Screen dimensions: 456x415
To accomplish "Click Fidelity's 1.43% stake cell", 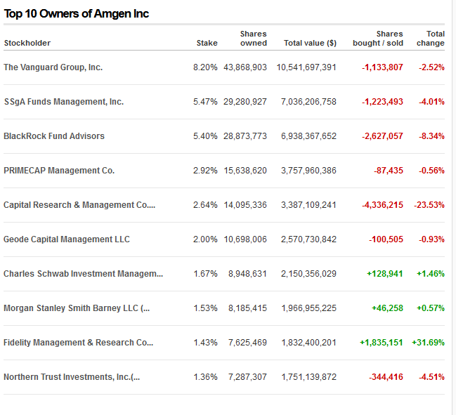I will click(x=205, y=343).
